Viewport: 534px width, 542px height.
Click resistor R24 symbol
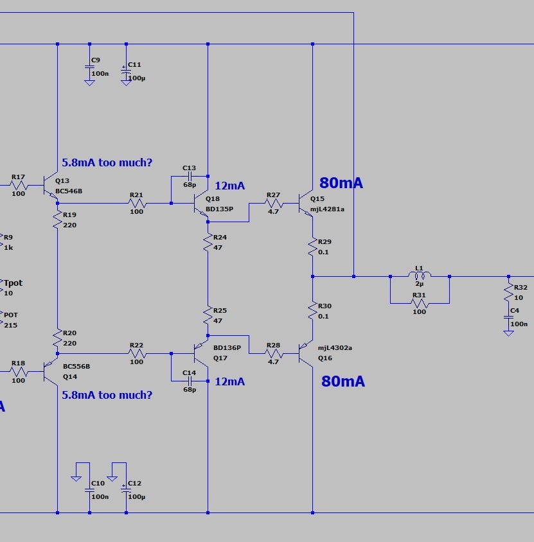pos(208,243)
